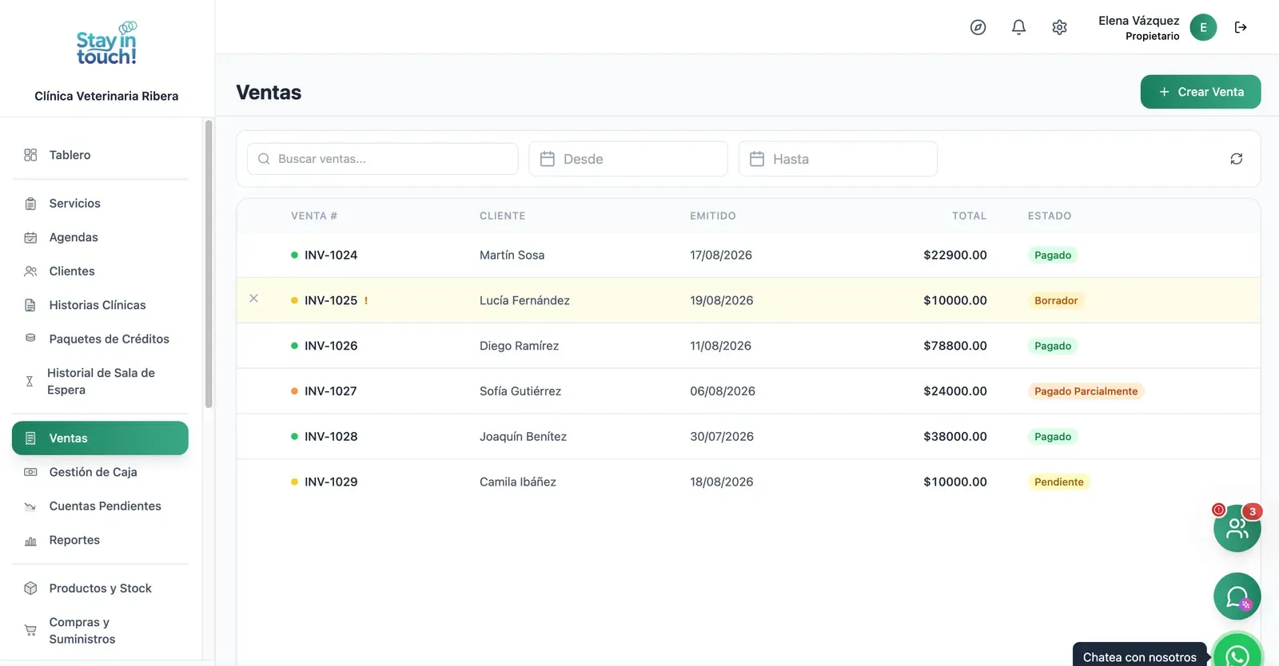Open the team contacts floating button

[1237, 528]
